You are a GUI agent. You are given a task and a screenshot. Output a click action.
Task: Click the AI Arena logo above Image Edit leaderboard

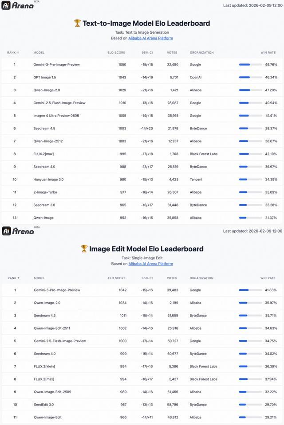point(18,231)
